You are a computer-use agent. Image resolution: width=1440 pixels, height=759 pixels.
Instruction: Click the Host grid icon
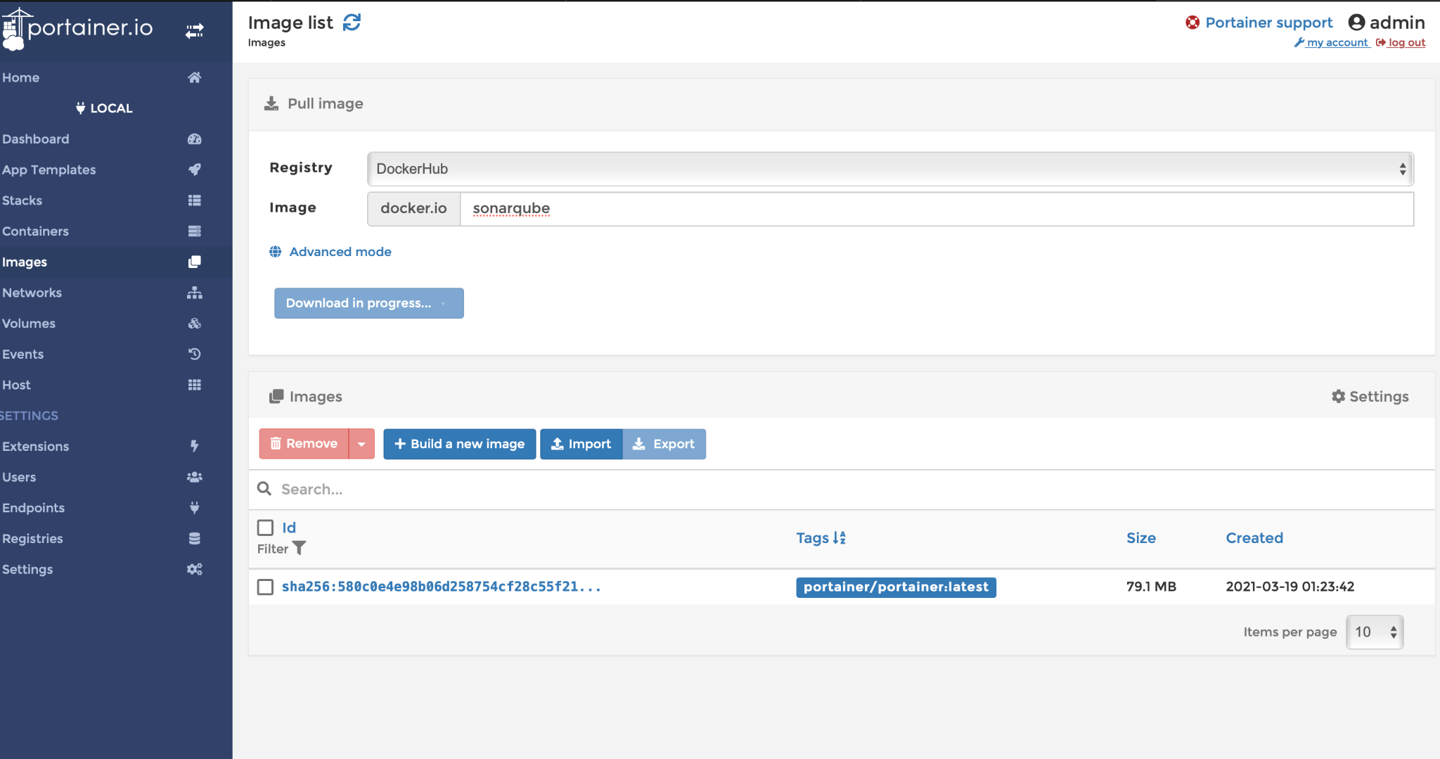195,385
